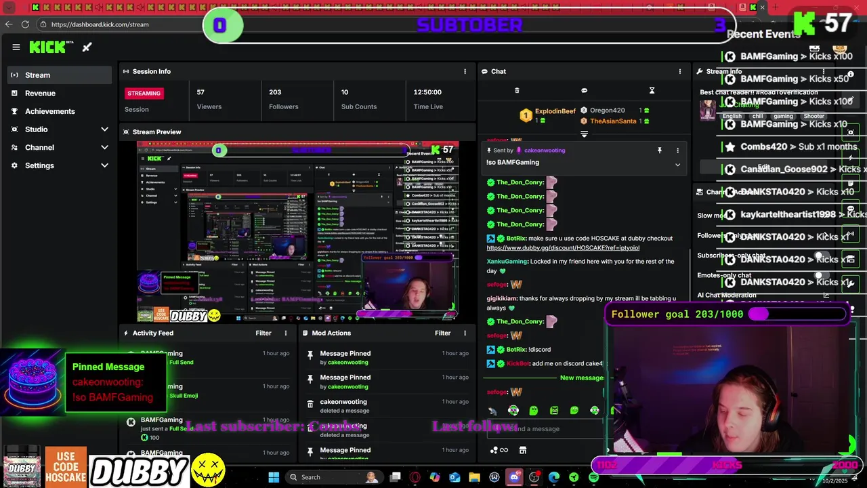Click the Stream Preview video thumbnail
The width and height of the screenshot is (867, 488).
(297, 232)
